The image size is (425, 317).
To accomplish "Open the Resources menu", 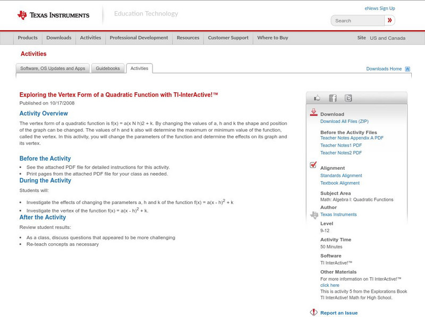I will (x=188, y=38).
